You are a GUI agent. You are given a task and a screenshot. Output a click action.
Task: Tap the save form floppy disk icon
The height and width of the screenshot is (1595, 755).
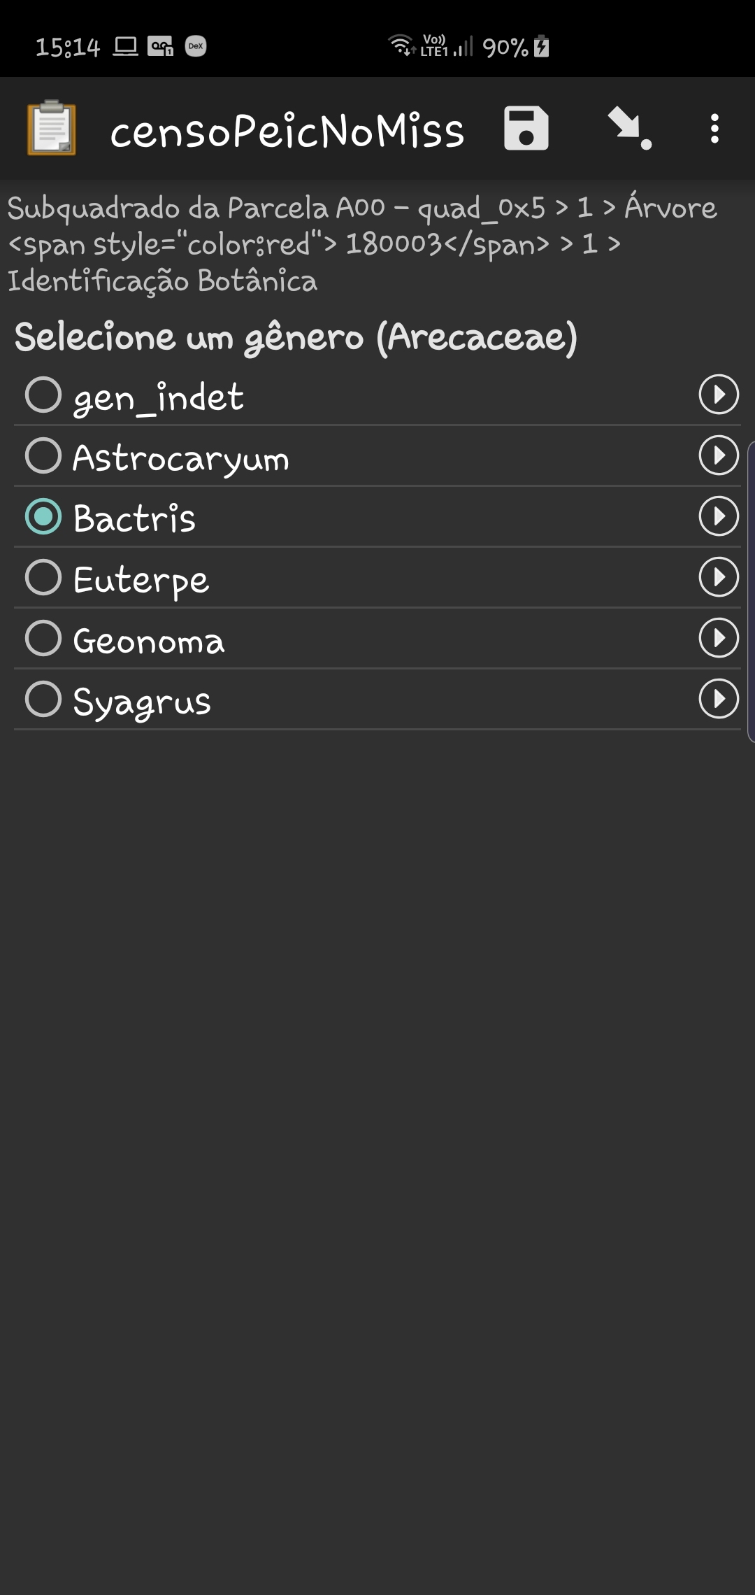[526, 129]
